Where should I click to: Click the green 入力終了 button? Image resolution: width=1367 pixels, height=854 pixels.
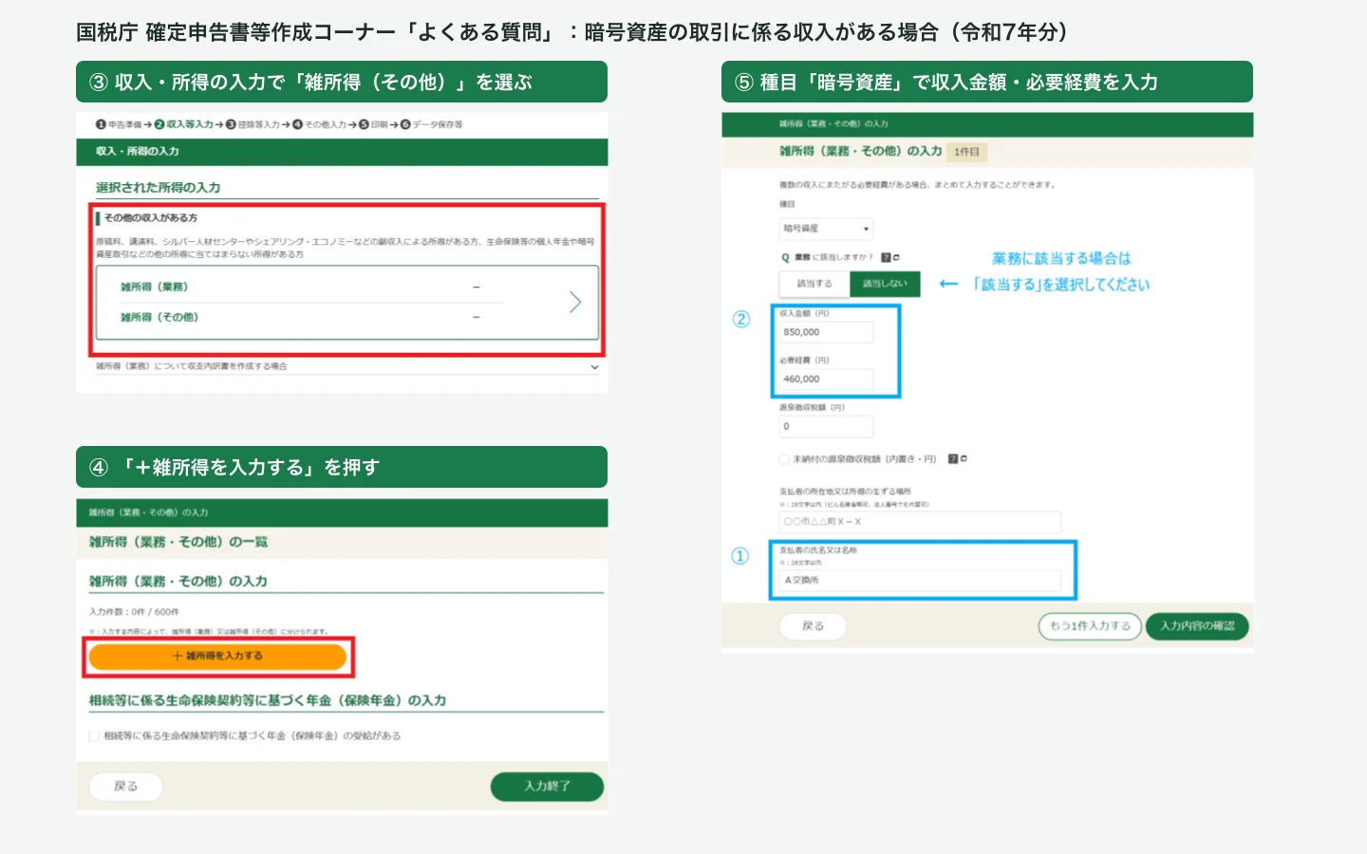point(547,786)
